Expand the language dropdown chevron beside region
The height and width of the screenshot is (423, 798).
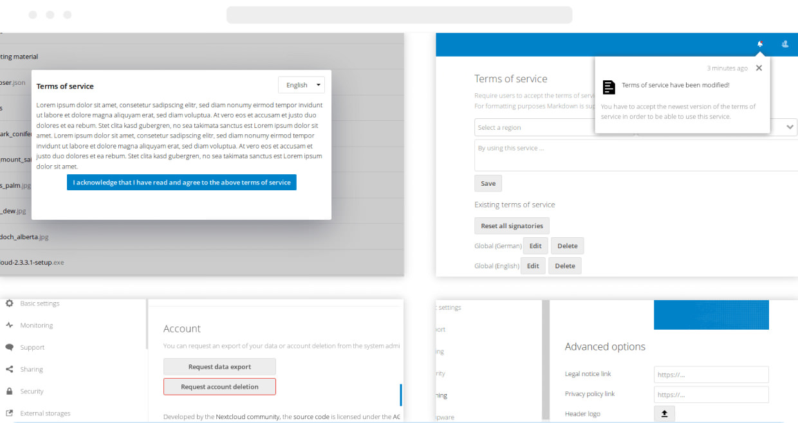(x=790, y=127)
